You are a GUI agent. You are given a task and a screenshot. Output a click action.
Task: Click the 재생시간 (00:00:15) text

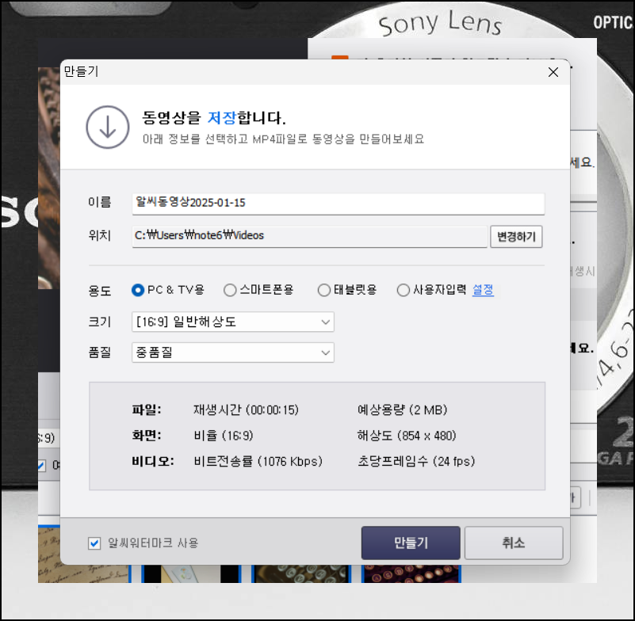[246, 410]
